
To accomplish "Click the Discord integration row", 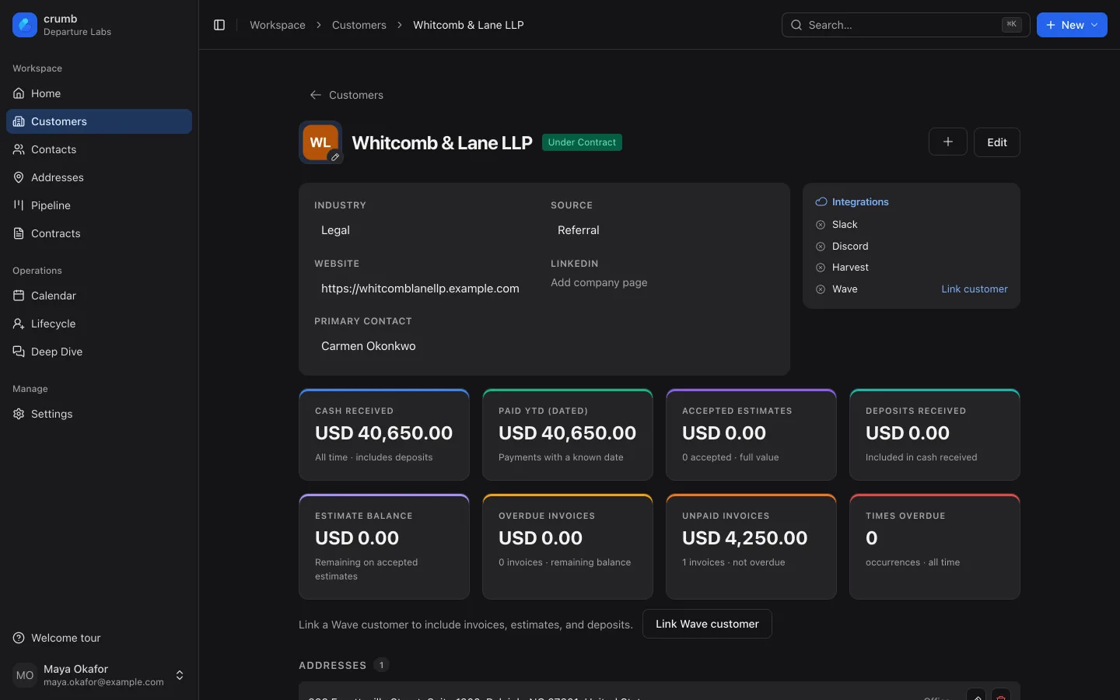I will (912, 247).
